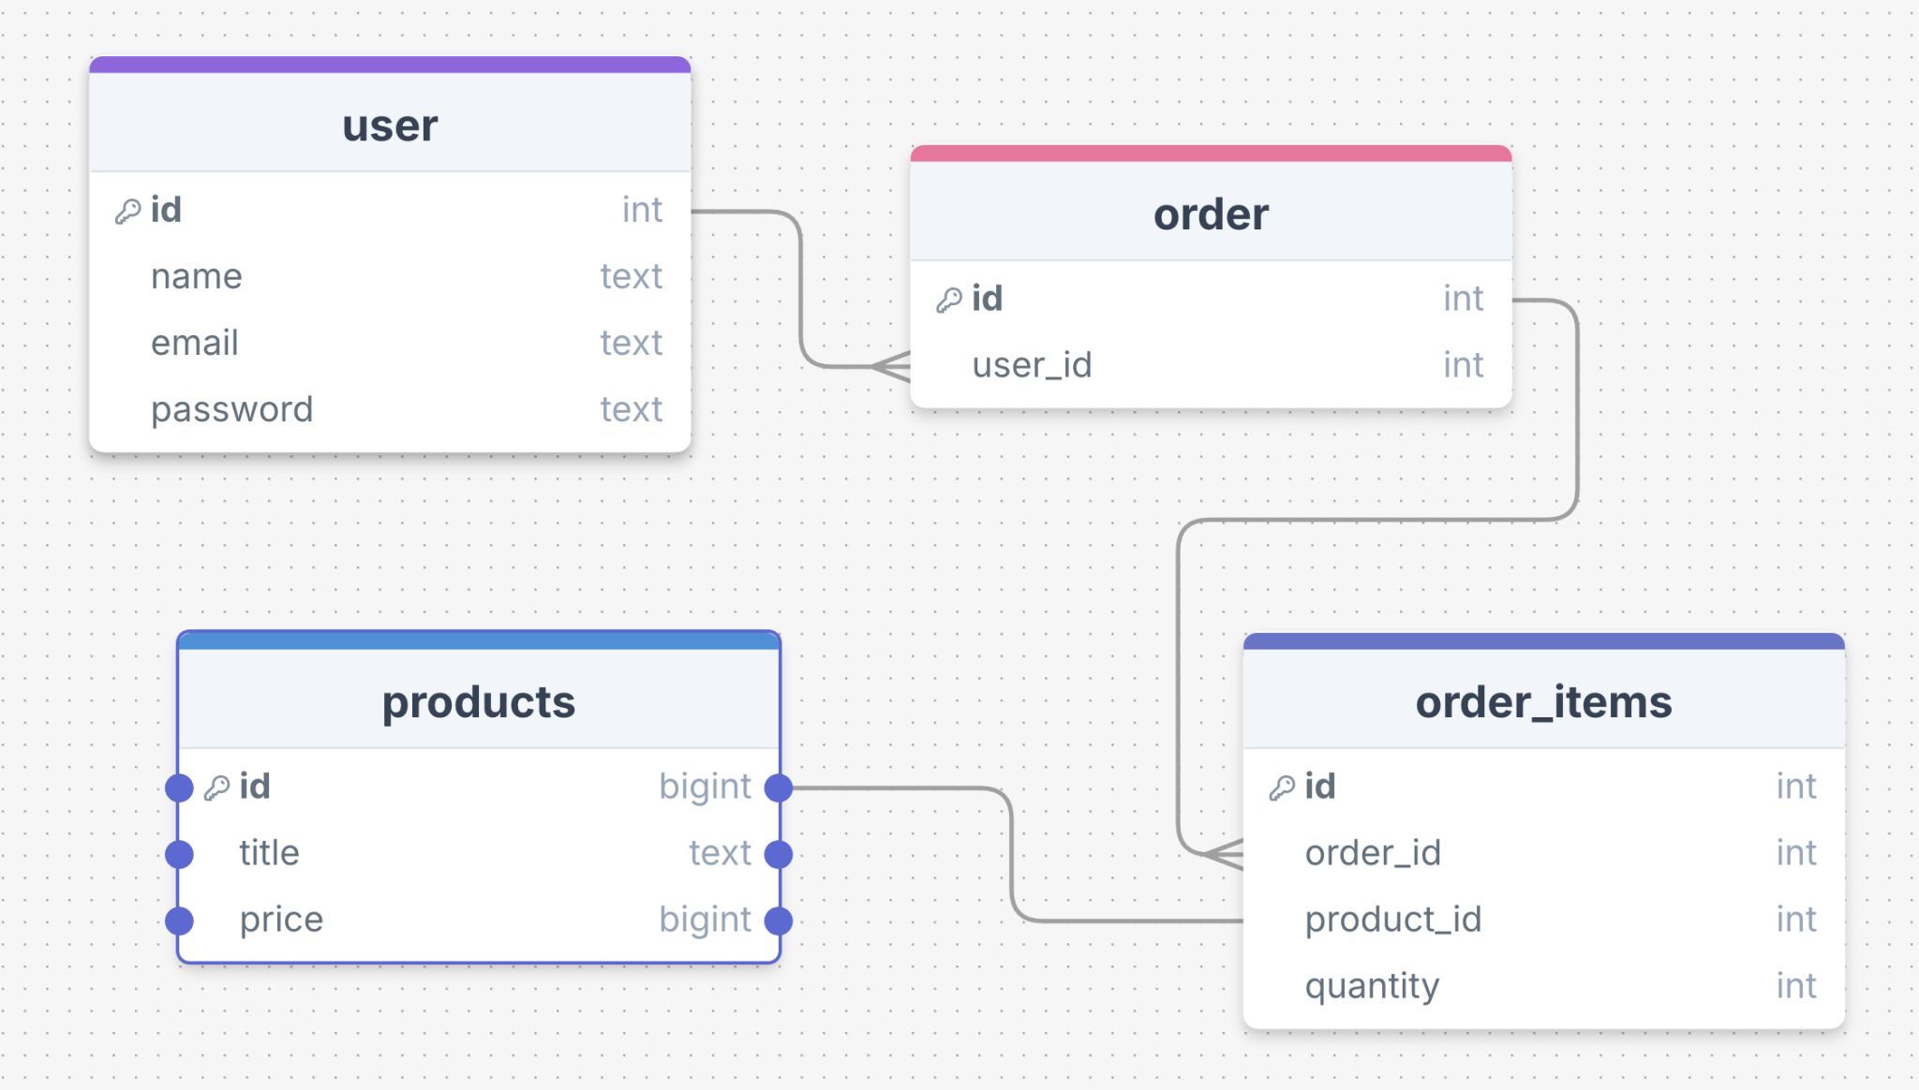This screenshot has width=1919, height=1090.
Task: Select the password field row
Action: (x=390, y=410)
